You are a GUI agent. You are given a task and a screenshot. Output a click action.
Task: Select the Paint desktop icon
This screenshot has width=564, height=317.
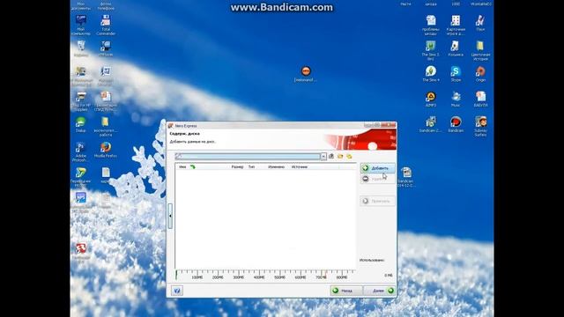(x=480, y=23)
